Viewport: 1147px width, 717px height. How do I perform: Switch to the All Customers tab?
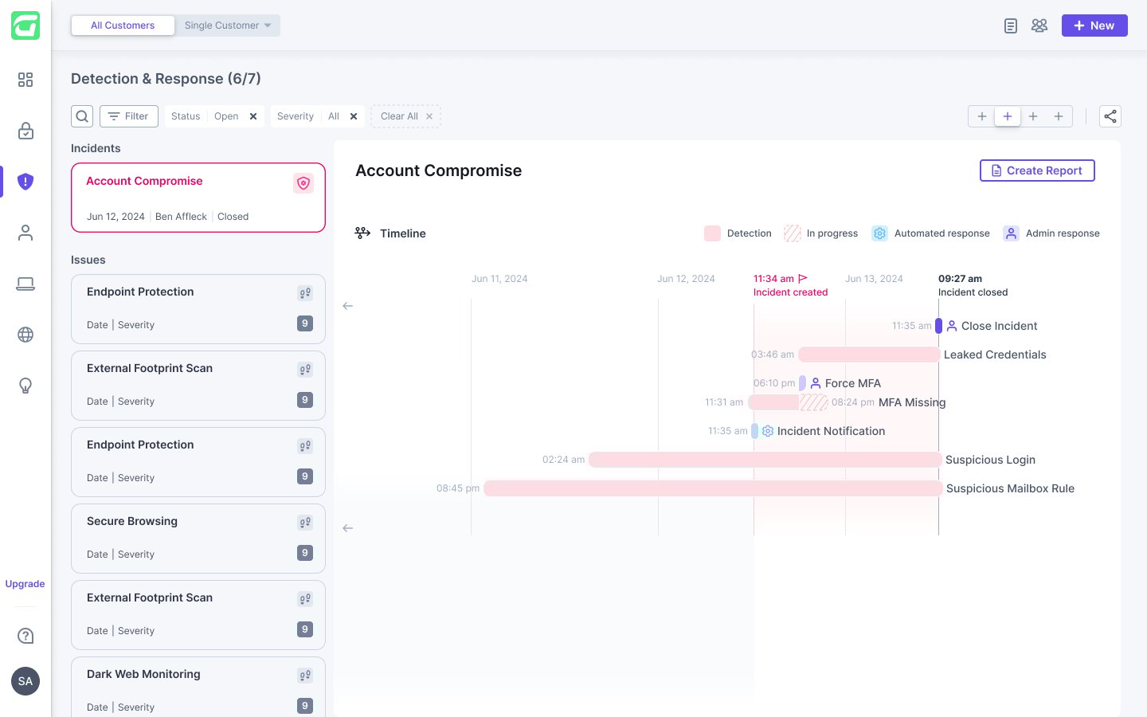[123, 25]
